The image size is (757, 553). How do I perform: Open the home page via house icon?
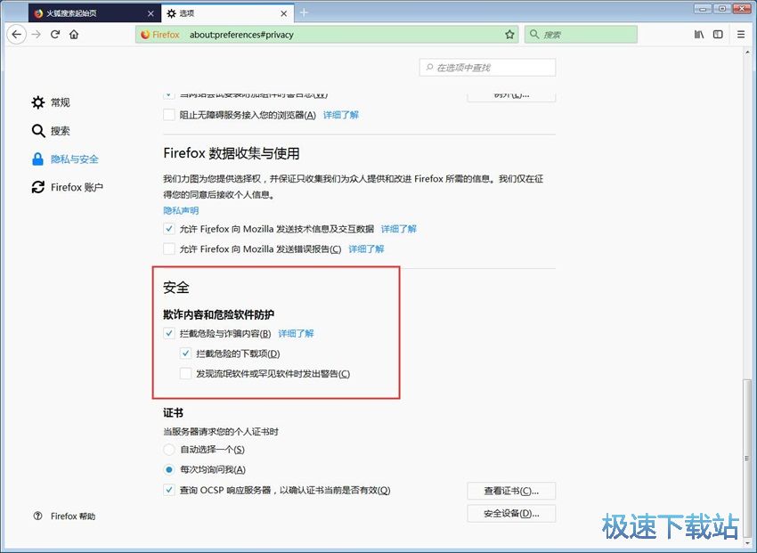74,34
